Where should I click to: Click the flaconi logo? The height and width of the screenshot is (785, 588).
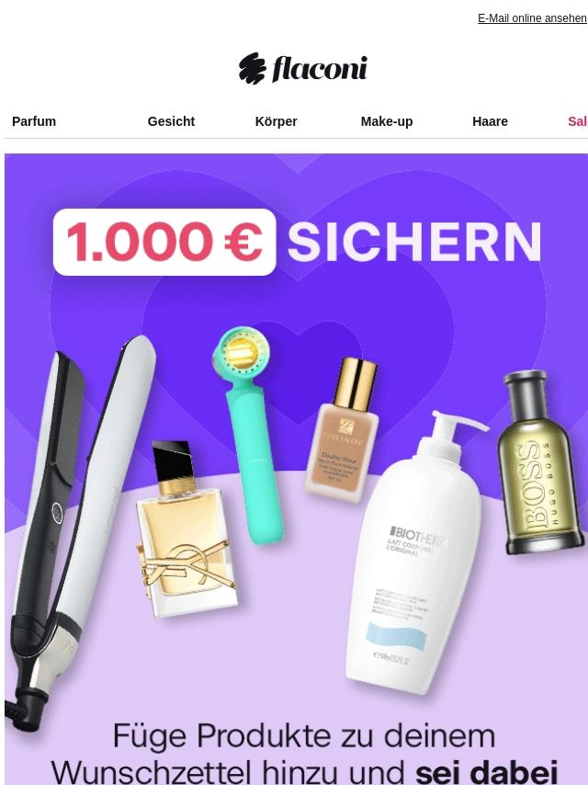(x=302, y=68)
